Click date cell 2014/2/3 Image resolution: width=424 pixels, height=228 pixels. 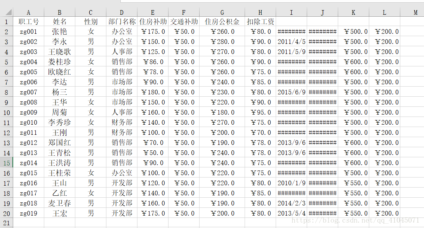[291, 203]
